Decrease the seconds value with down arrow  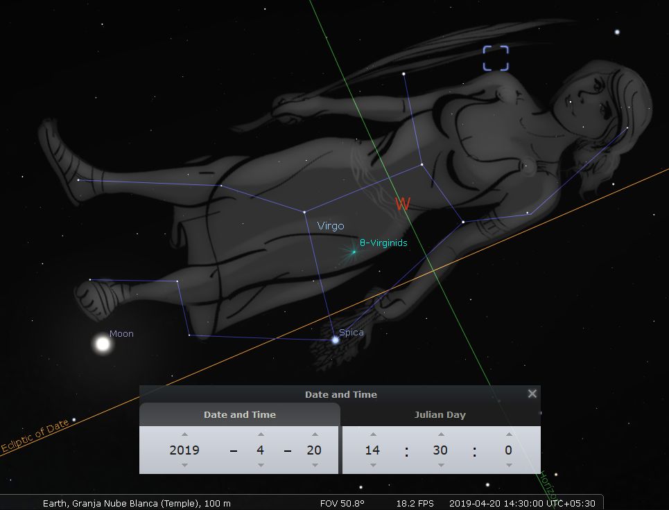(509, 465)
